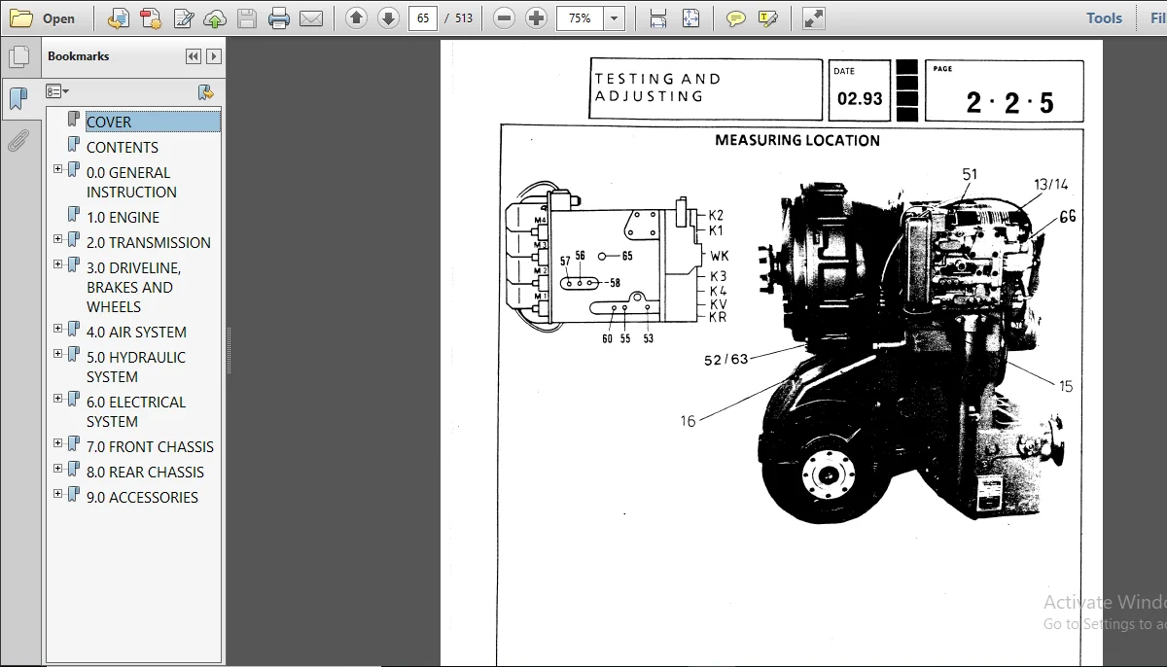Click the fit one full page icon
The image size is (1167, 667).
690,18
